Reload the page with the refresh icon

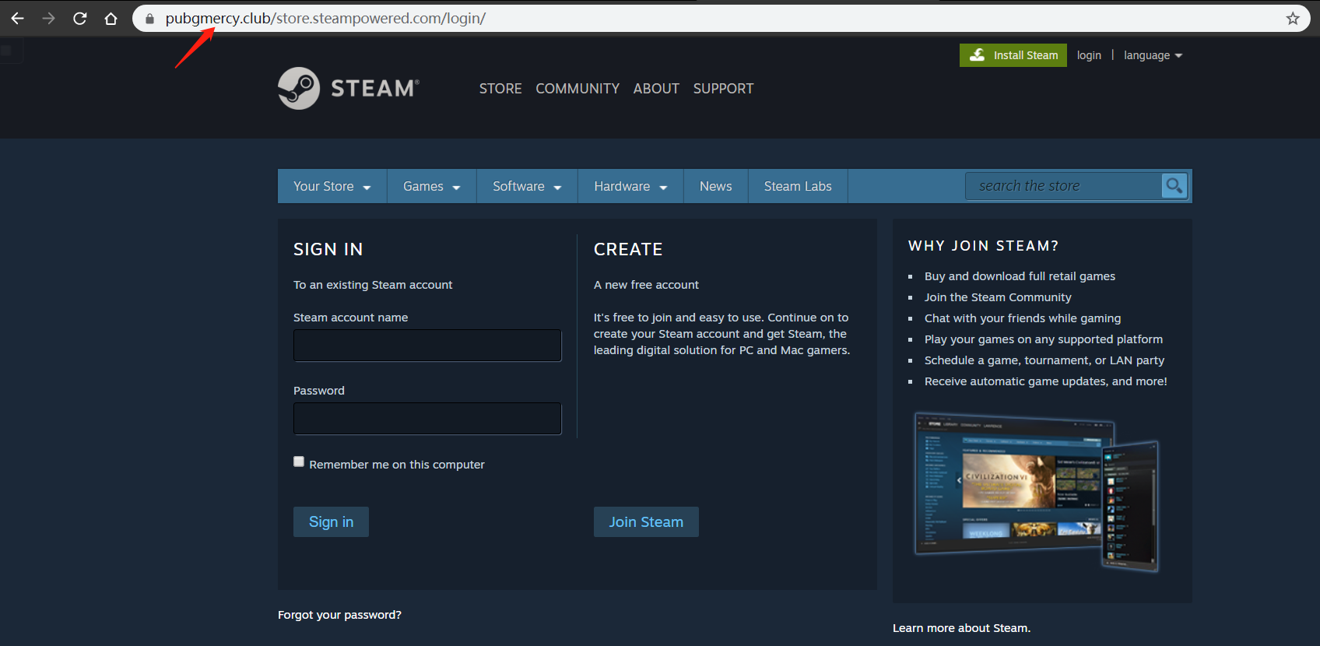pyautogui.click(x=79, y=18)
